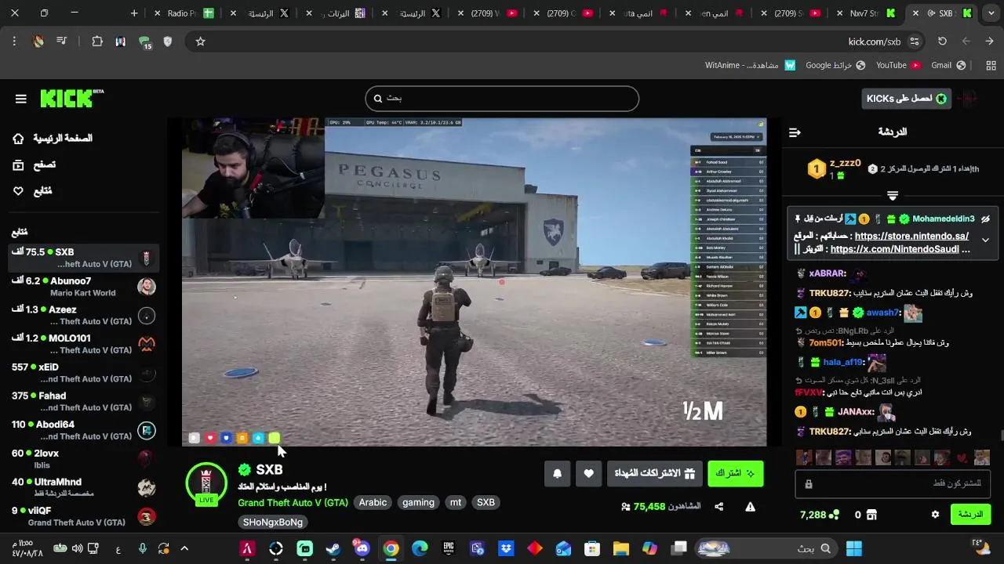Open Discord from the taskbar
Viewport: 1004px width, 564px height.
[x=362, y=548]
